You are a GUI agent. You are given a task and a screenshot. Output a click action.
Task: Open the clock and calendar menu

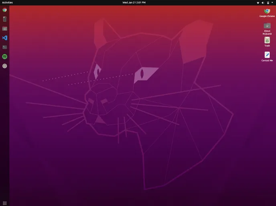pos(134,2)
